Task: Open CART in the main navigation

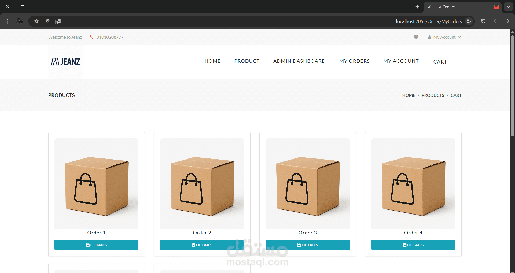Action: pos(440,62)
